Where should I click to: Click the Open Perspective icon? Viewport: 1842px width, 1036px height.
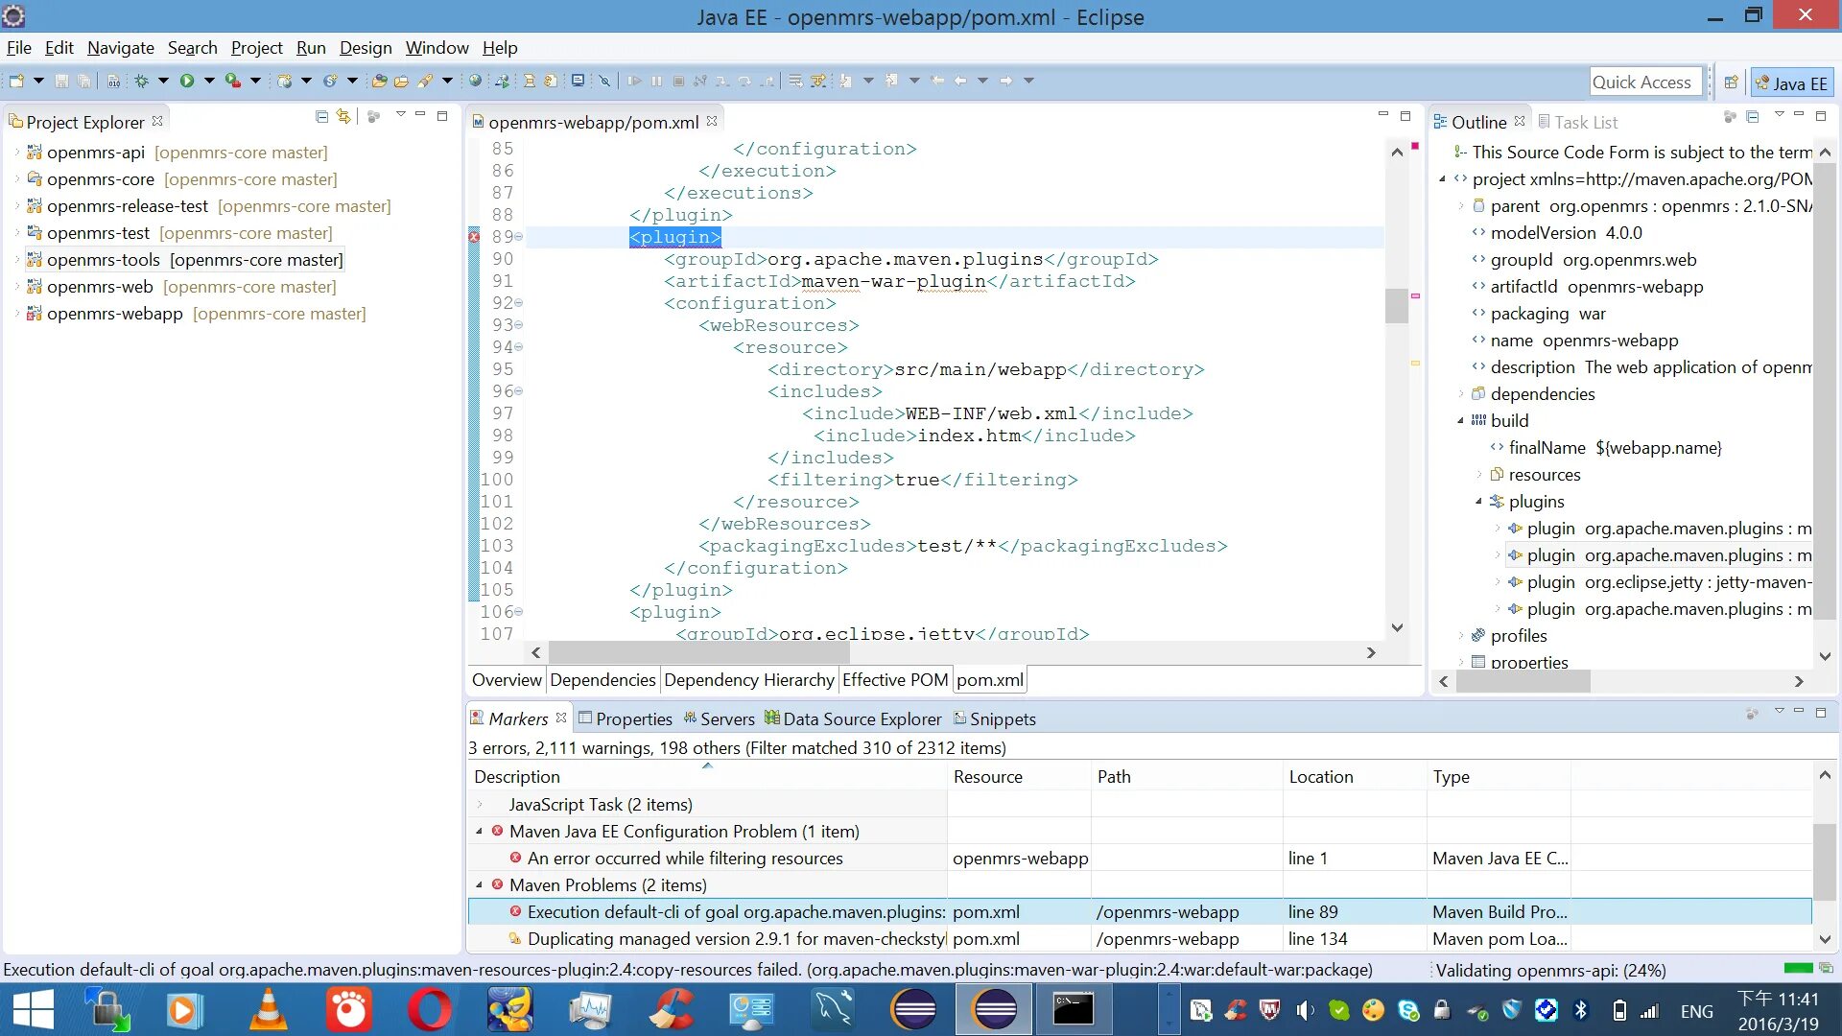(1731, 82)
